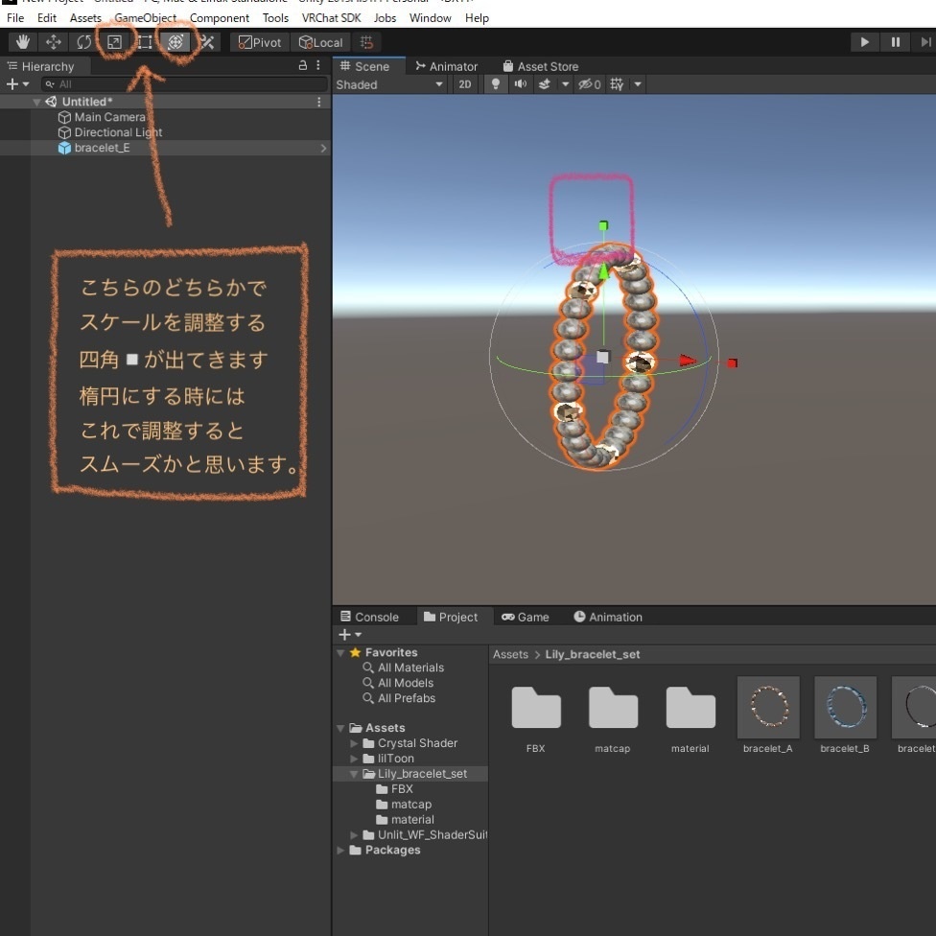Screen dimensions: 936x936
Task: Switch to the Animation tab
Action: click(x=608, y=617)
